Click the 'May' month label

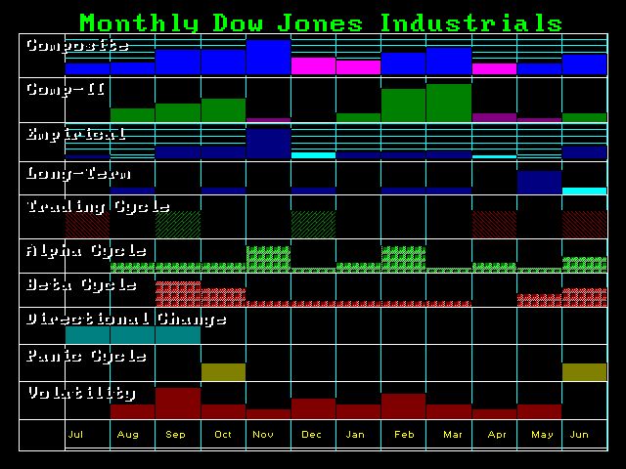point(542,435)
